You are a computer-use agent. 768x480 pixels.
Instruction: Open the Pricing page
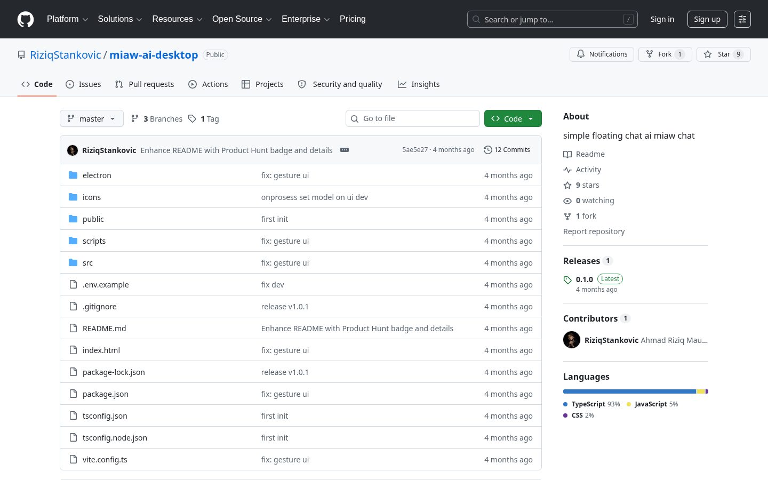[353, 19]
